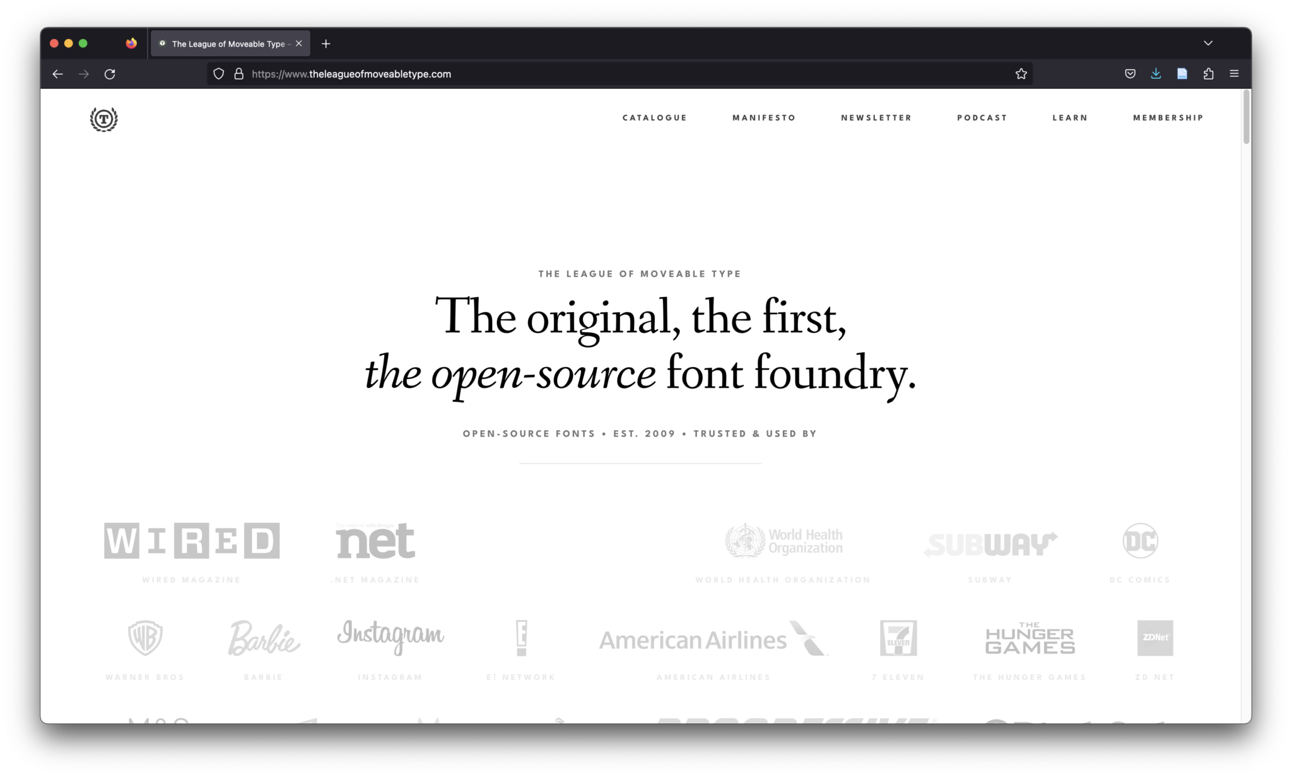The image size is (1292, 777).
Task: Go back with the browser back arrow
Action: pyautogui.click(x=57, y=74)
